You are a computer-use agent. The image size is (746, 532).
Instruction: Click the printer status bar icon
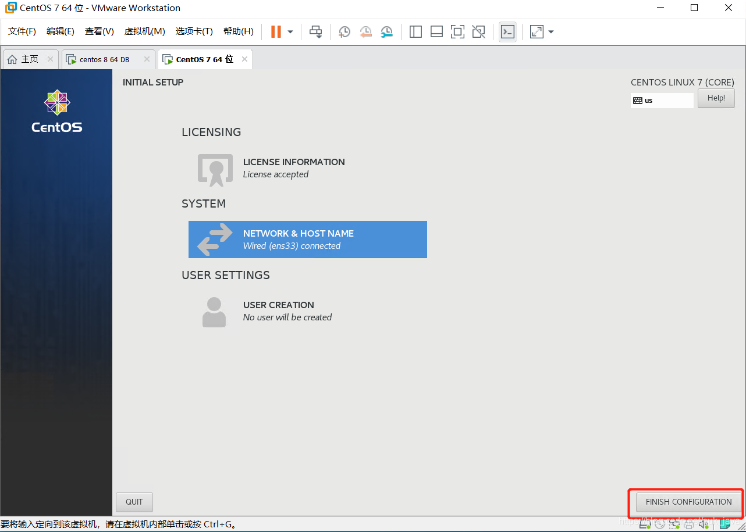(x=689, y=524)
